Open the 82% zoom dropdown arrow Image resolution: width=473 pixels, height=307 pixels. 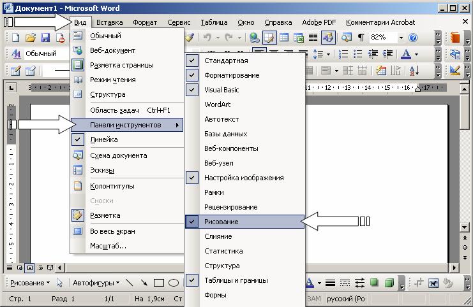(401, 38)
